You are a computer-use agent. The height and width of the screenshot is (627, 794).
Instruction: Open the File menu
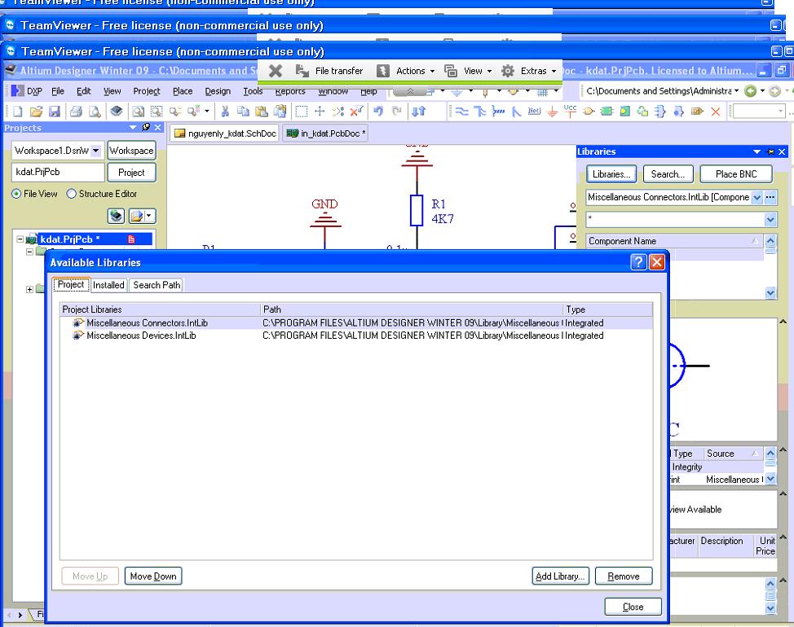pyautogui.click(x=58, y=91)
